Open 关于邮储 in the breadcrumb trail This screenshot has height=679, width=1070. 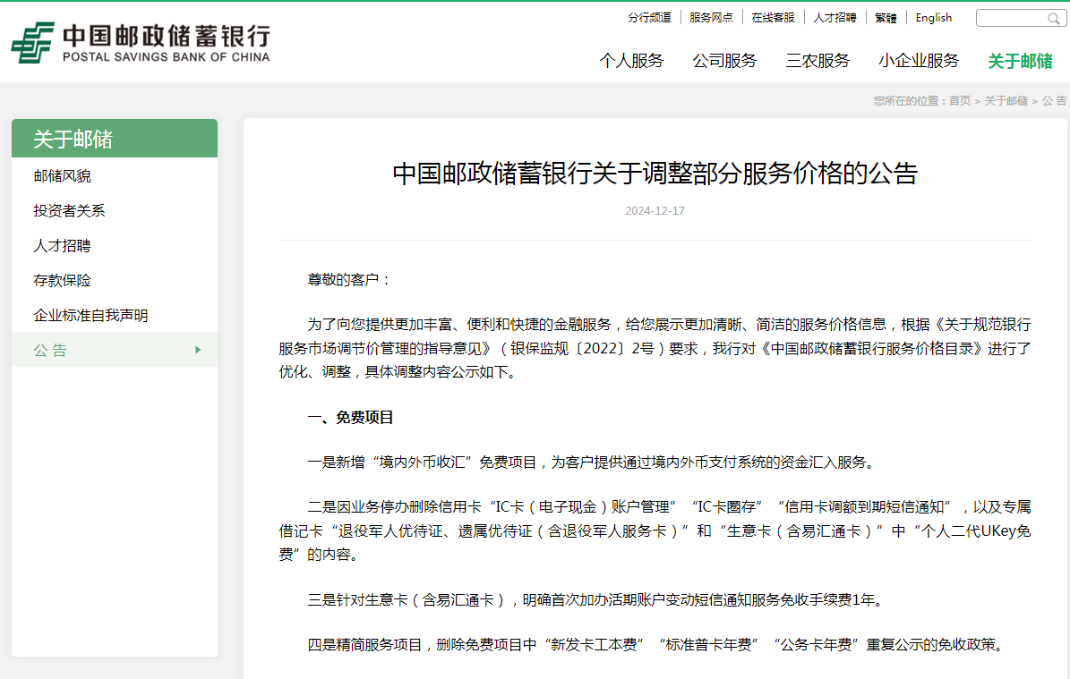1005,101
